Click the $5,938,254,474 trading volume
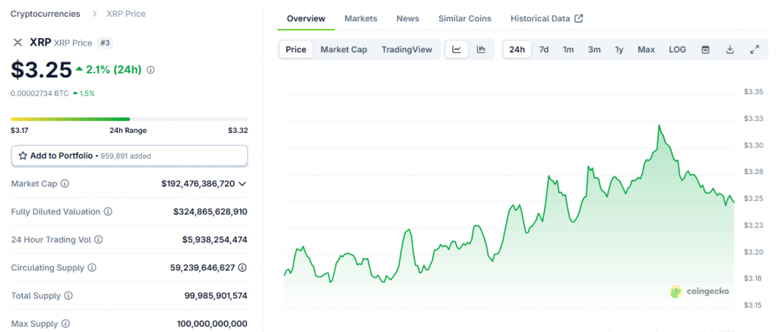Screen dimensions: 778x332 (215, 240)
